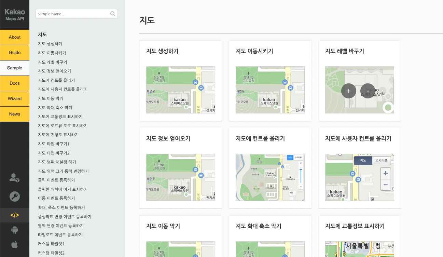Select 지도 생성하기 in sidebar list
This screenshot has height=257, width=443.
tap(50, 44)
